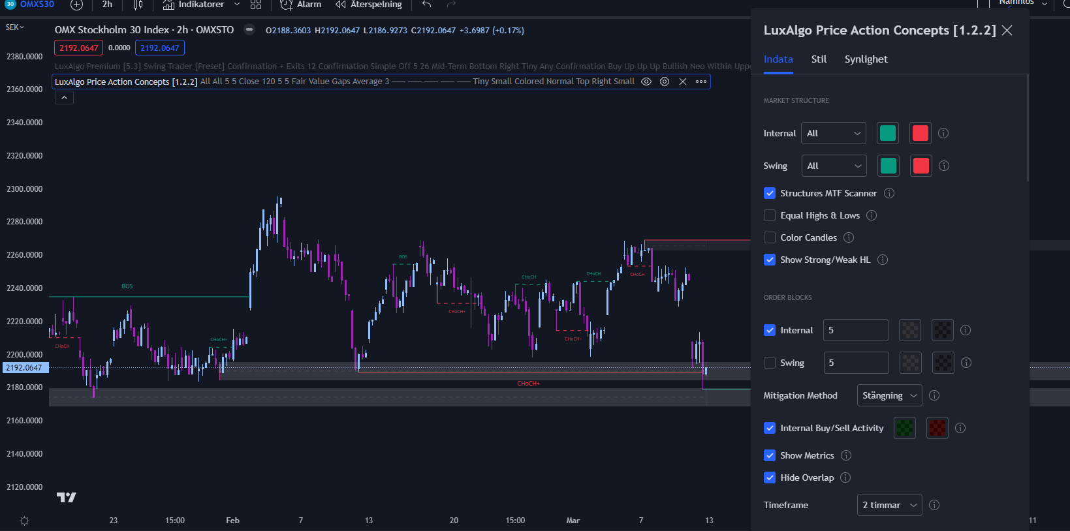Screen dimensions: 1070x531
Task: Open settings gear for Price Action Concepts indicator
Action: [665, 82]
